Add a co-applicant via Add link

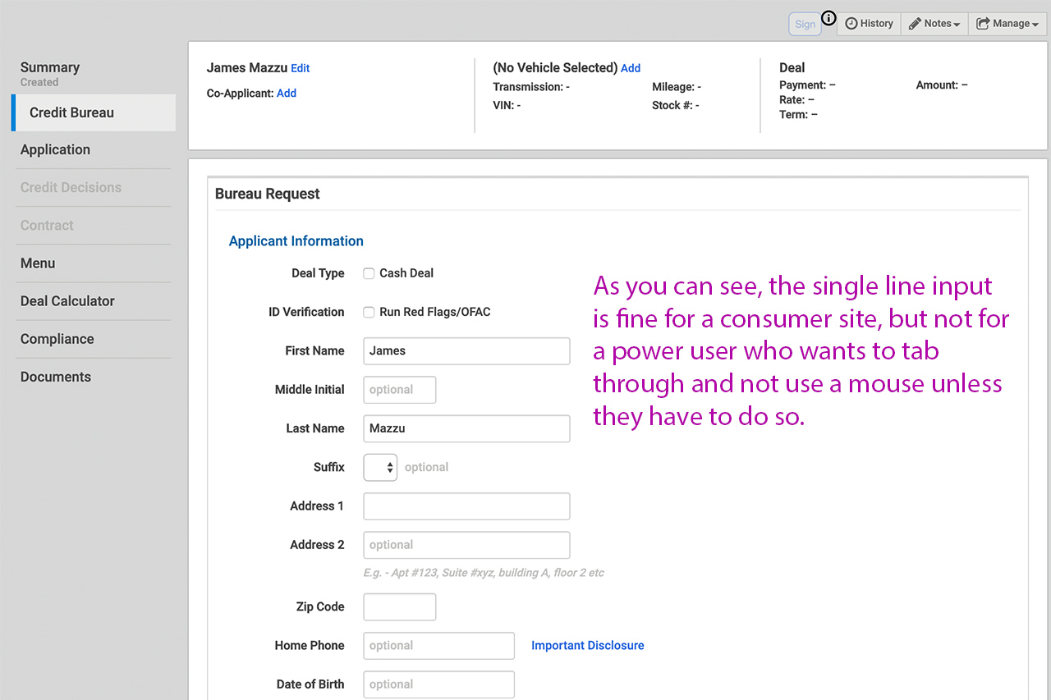[x=287, y=94]
